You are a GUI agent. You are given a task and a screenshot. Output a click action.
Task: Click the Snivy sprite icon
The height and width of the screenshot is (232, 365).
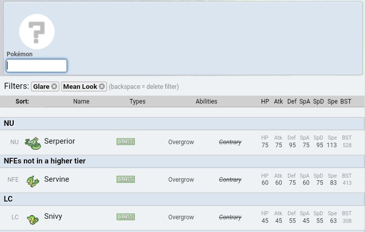click(x=33, y=218)
